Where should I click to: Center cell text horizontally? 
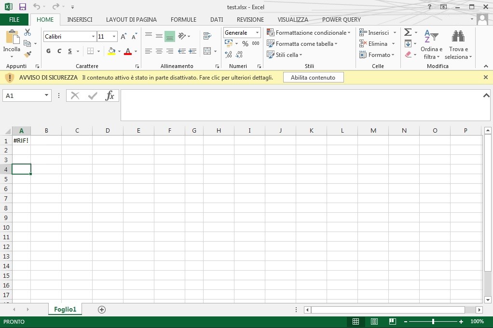click(159, 51)
